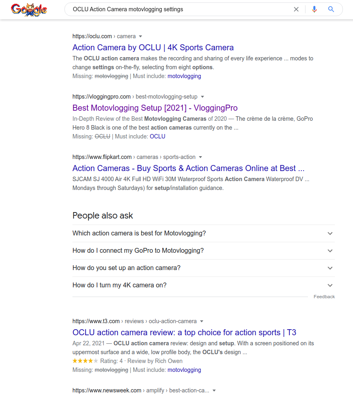Click 'OCLU' must-include link under VloggingPro result

157,136
